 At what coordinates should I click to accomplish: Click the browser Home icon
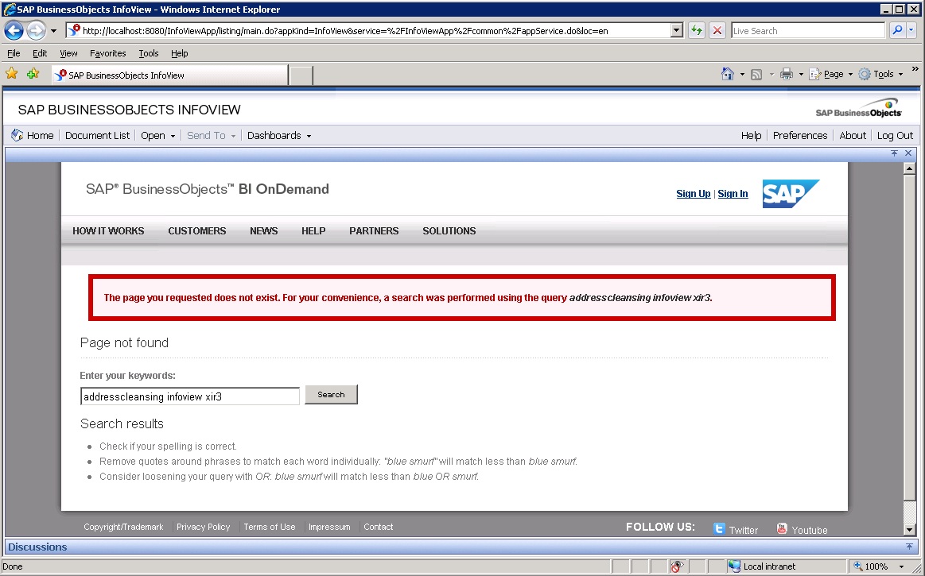728,74
